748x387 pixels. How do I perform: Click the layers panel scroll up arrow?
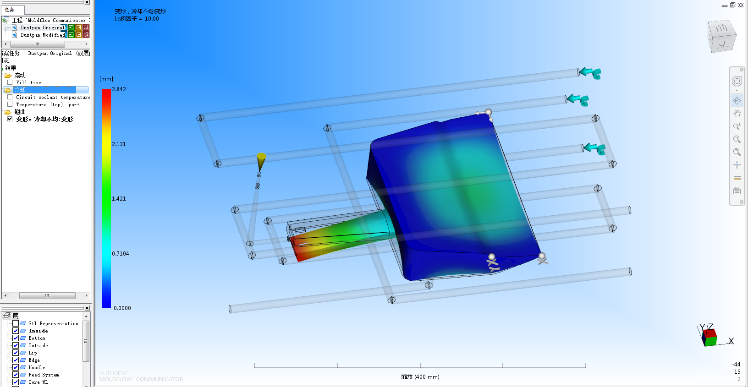click(86, 316)
